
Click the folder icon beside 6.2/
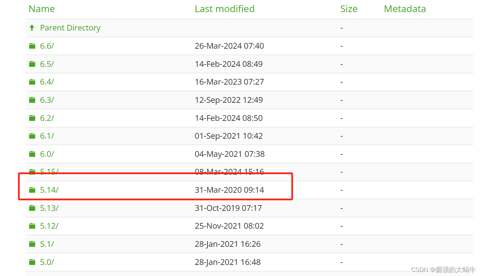[x=32, y=118]
